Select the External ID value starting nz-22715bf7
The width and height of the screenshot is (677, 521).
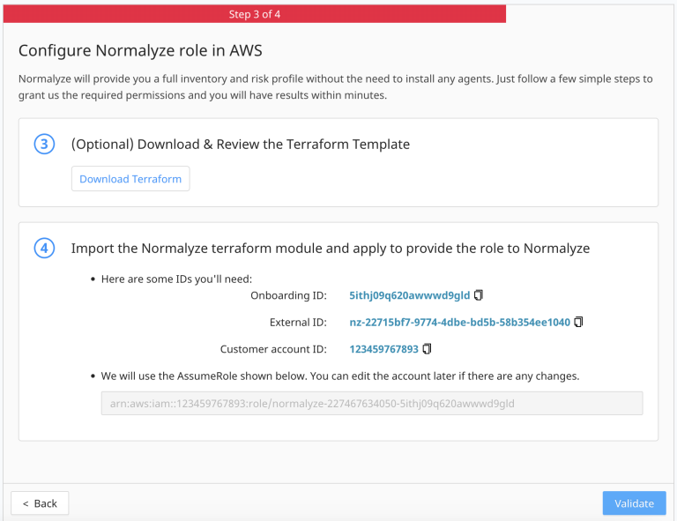[x=459, y=322]
